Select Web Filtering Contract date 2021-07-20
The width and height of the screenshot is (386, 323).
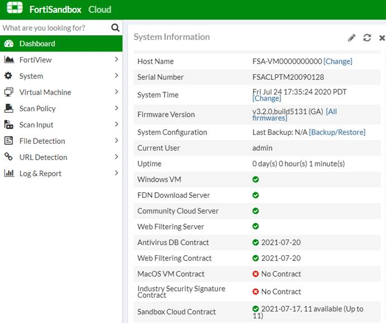[281, 258]
